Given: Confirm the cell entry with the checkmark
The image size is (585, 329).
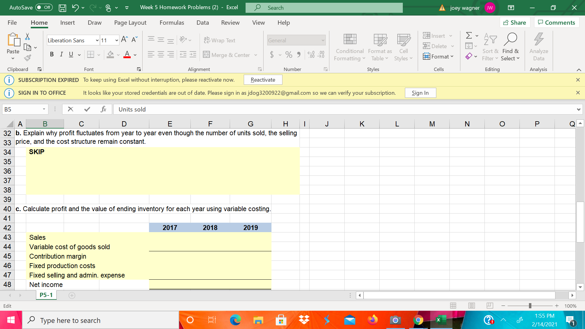Looking at the screenshot, I should coord(87,109).
